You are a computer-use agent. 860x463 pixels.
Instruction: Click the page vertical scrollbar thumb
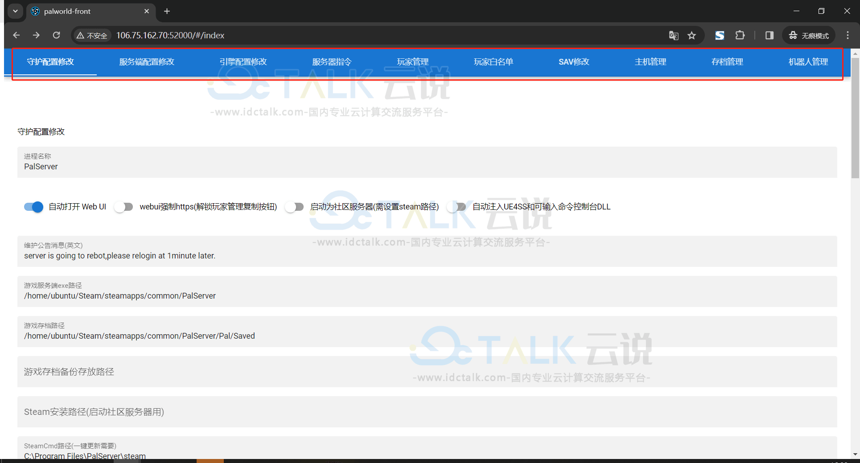[855, 118]
